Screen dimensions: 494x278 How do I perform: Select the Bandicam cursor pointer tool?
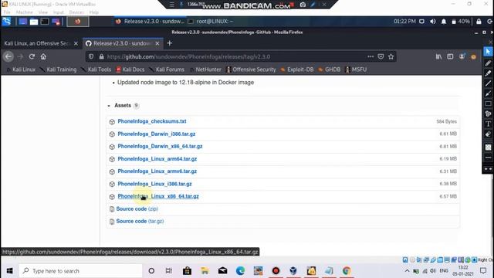click(488, 52)
